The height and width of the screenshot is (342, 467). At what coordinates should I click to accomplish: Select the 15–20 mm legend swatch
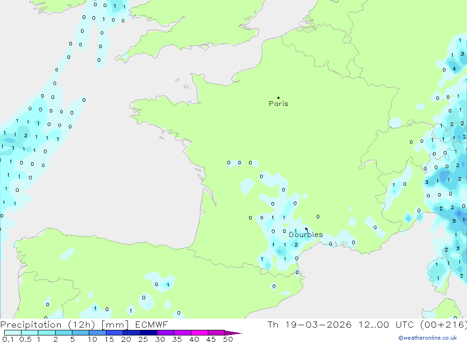coord(115,333)
